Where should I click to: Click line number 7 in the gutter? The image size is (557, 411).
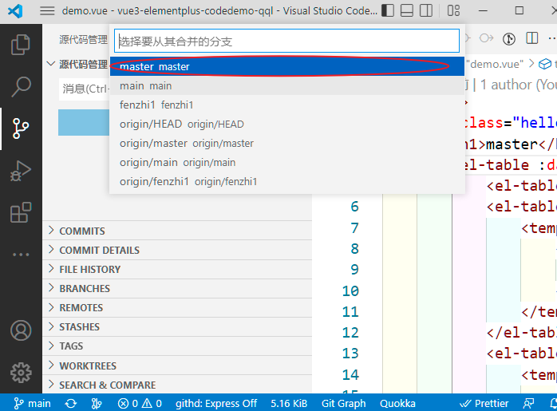coord(354,228)
